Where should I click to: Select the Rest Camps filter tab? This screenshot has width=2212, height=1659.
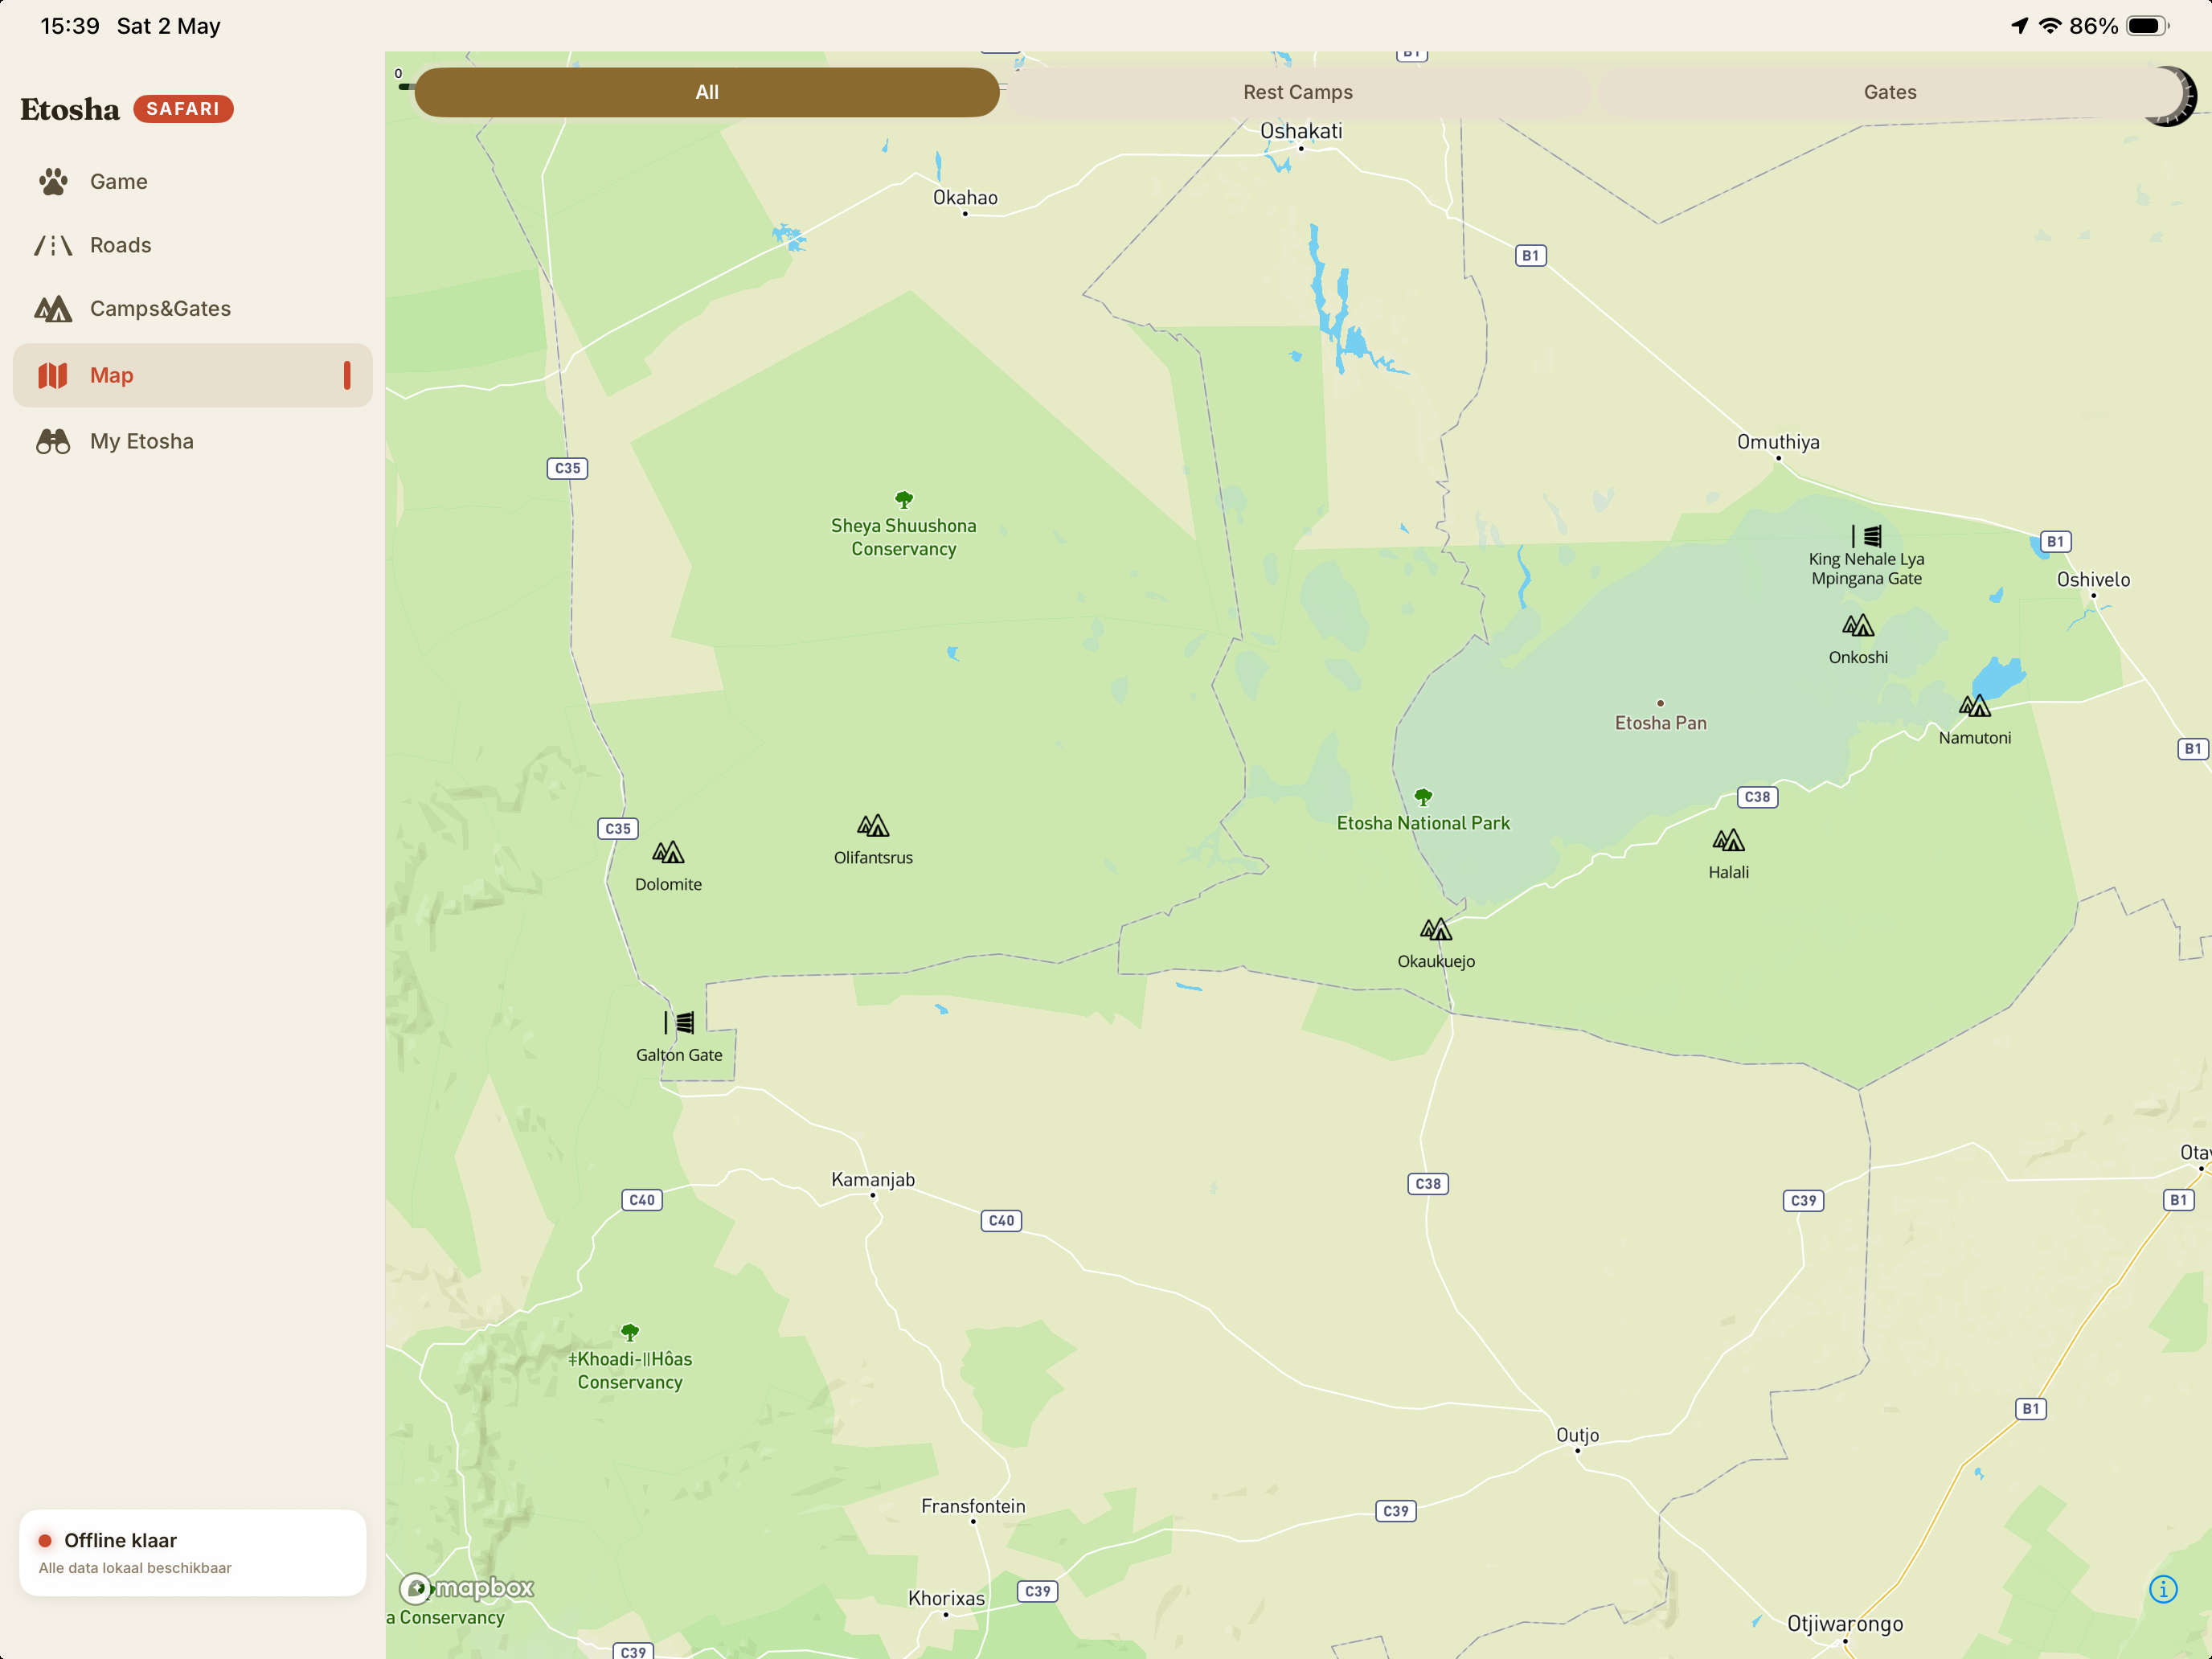pyautogui.click(x=1298, y=92)
